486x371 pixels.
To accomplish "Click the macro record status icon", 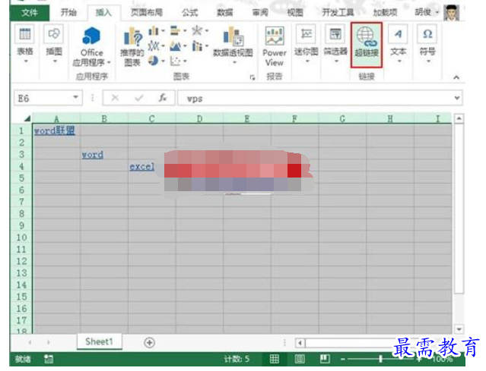I will click(49, 359).
